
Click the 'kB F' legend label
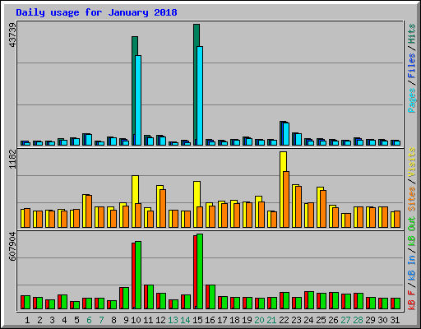412,300
